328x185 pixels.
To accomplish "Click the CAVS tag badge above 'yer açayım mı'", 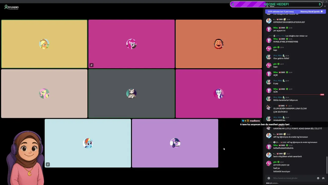I will click(x=282, y=28).
